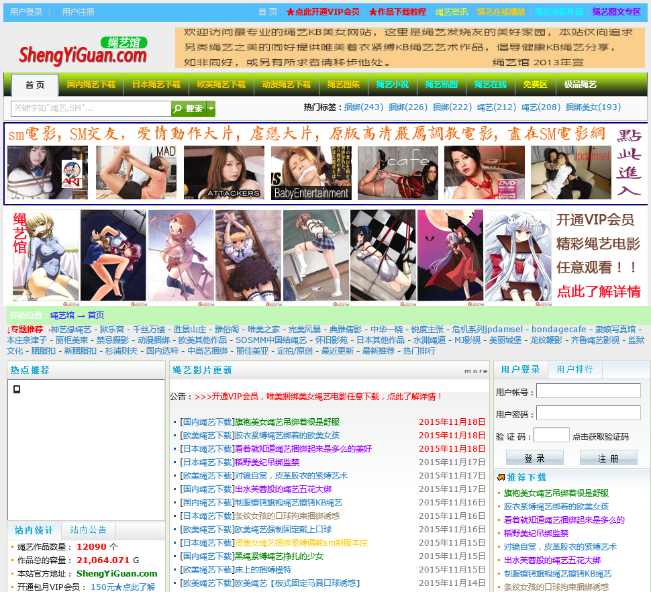Open ★作品下载教程 link

(x=397, y=12)
